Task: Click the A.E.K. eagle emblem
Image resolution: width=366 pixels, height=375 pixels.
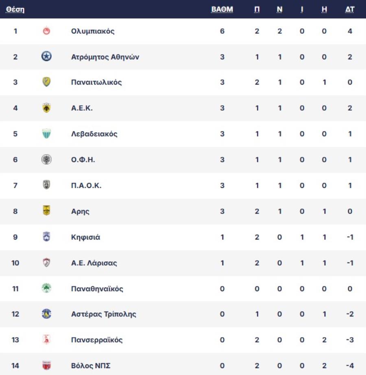Action: pyautogui.click(x=46, y=108)
